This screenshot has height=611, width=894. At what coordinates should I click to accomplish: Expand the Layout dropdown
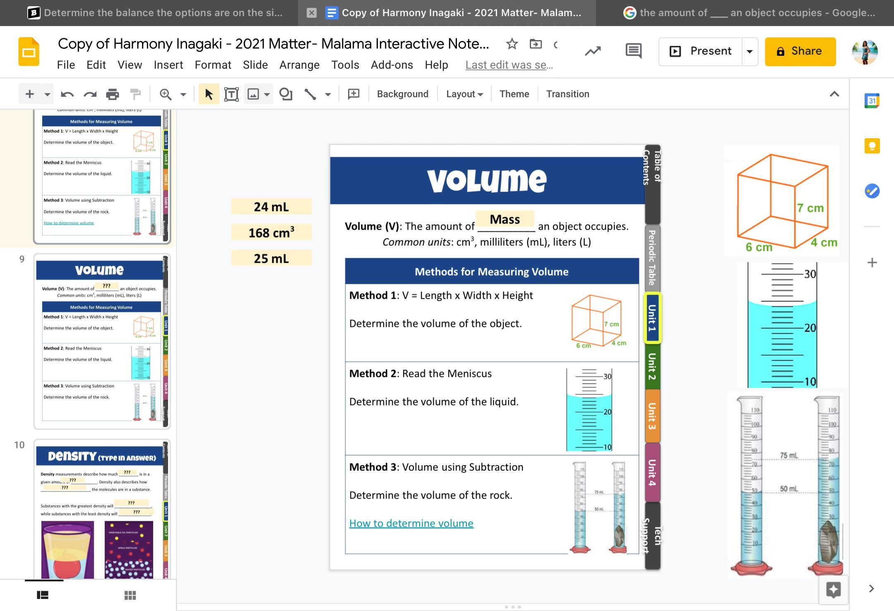(x=464, y=94)
